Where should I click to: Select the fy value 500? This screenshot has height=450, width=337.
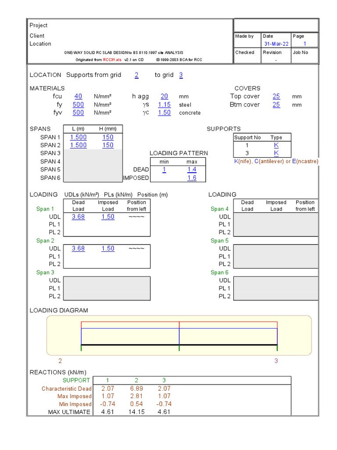(78, 105)
